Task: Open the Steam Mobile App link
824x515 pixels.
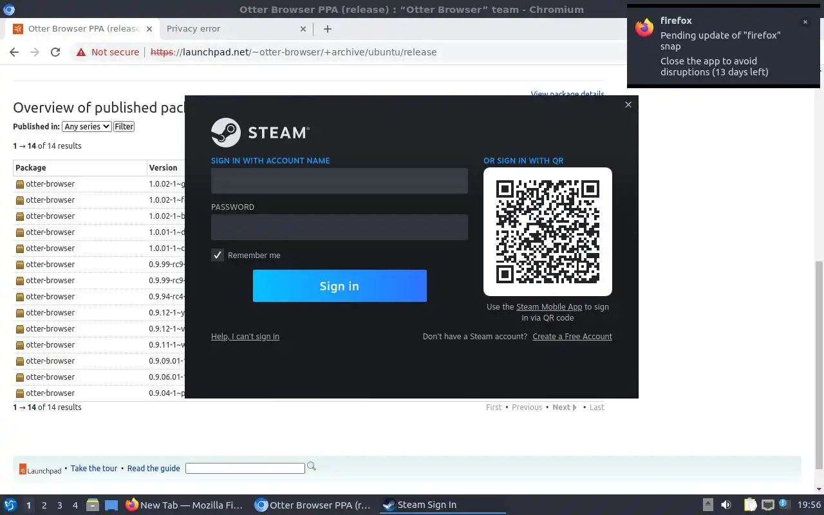Action: click(549, 307)
